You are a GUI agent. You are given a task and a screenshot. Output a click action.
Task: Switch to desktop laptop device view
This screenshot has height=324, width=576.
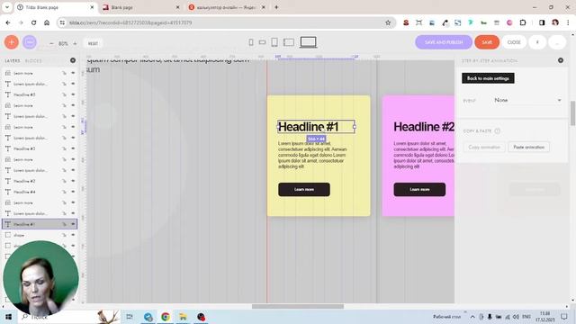coord(308,42)
